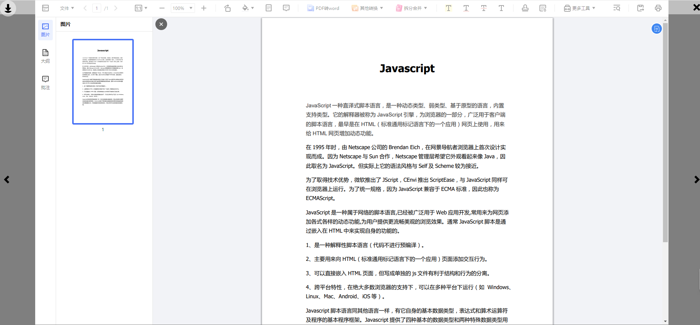Click the thumbnail page label 1
The image size is (700, 325).
[103, 130]
